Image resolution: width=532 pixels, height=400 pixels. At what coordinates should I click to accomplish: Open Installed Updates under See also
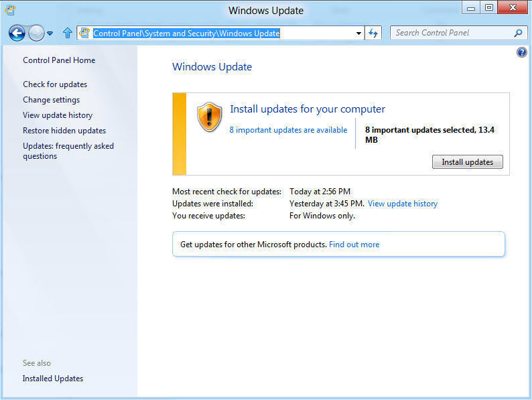pyautogui.click(x=53, y=379)
